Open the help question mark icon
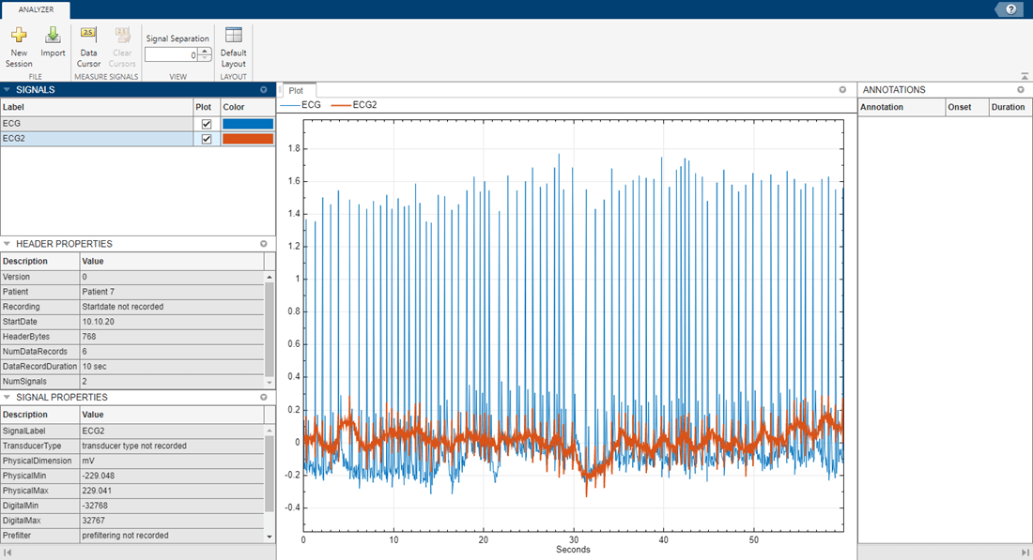 tap(1011, 9)
